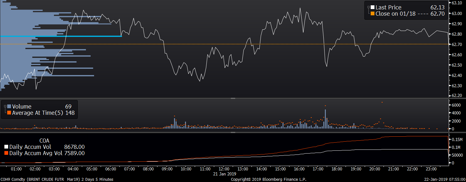Click the 63.00 price axis label

coord(456,13)
